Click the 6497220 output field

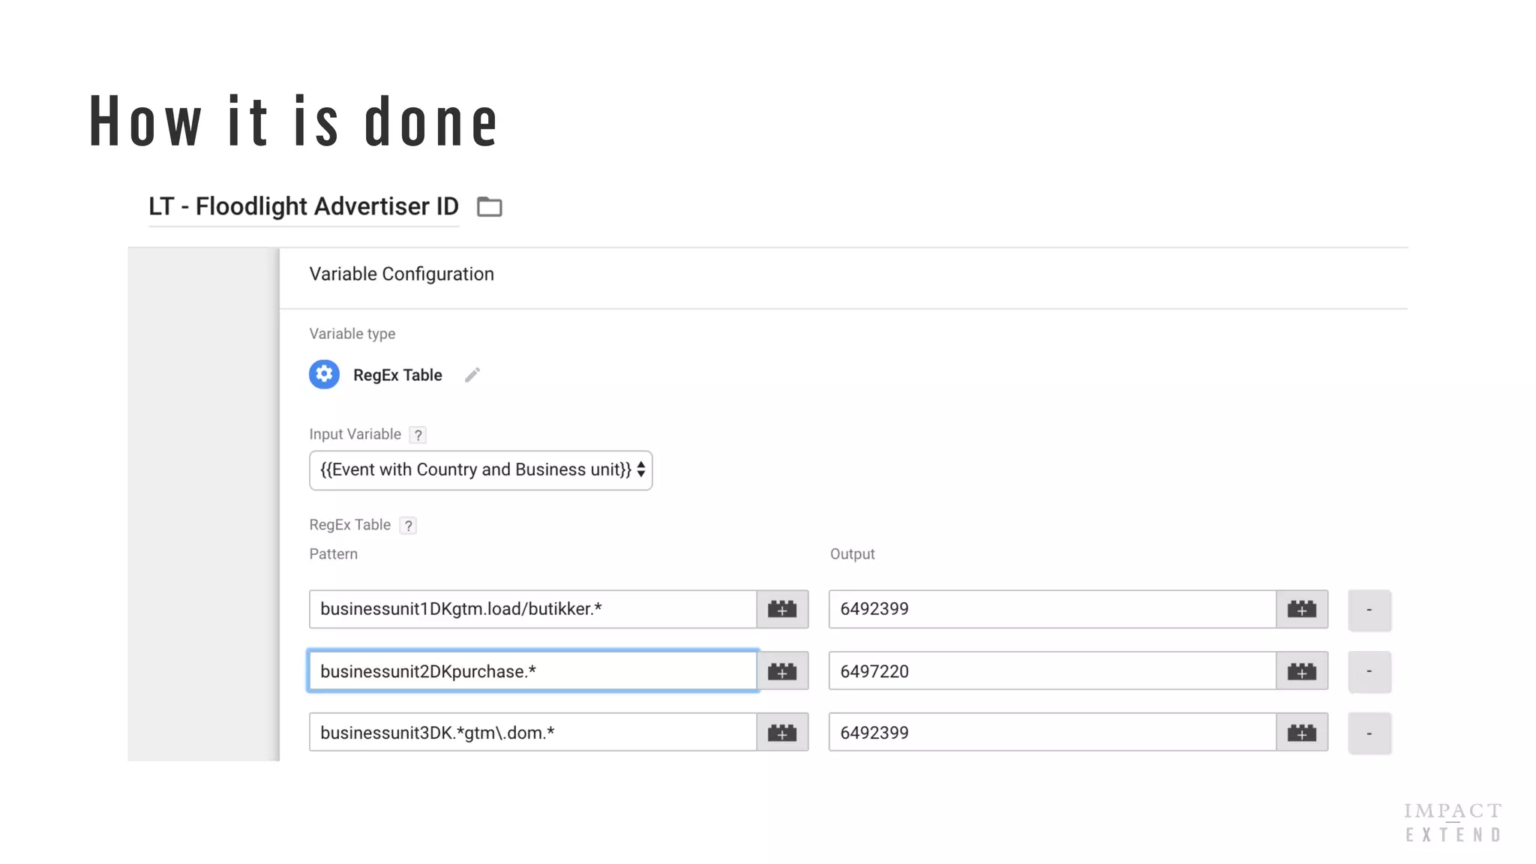1051,671
